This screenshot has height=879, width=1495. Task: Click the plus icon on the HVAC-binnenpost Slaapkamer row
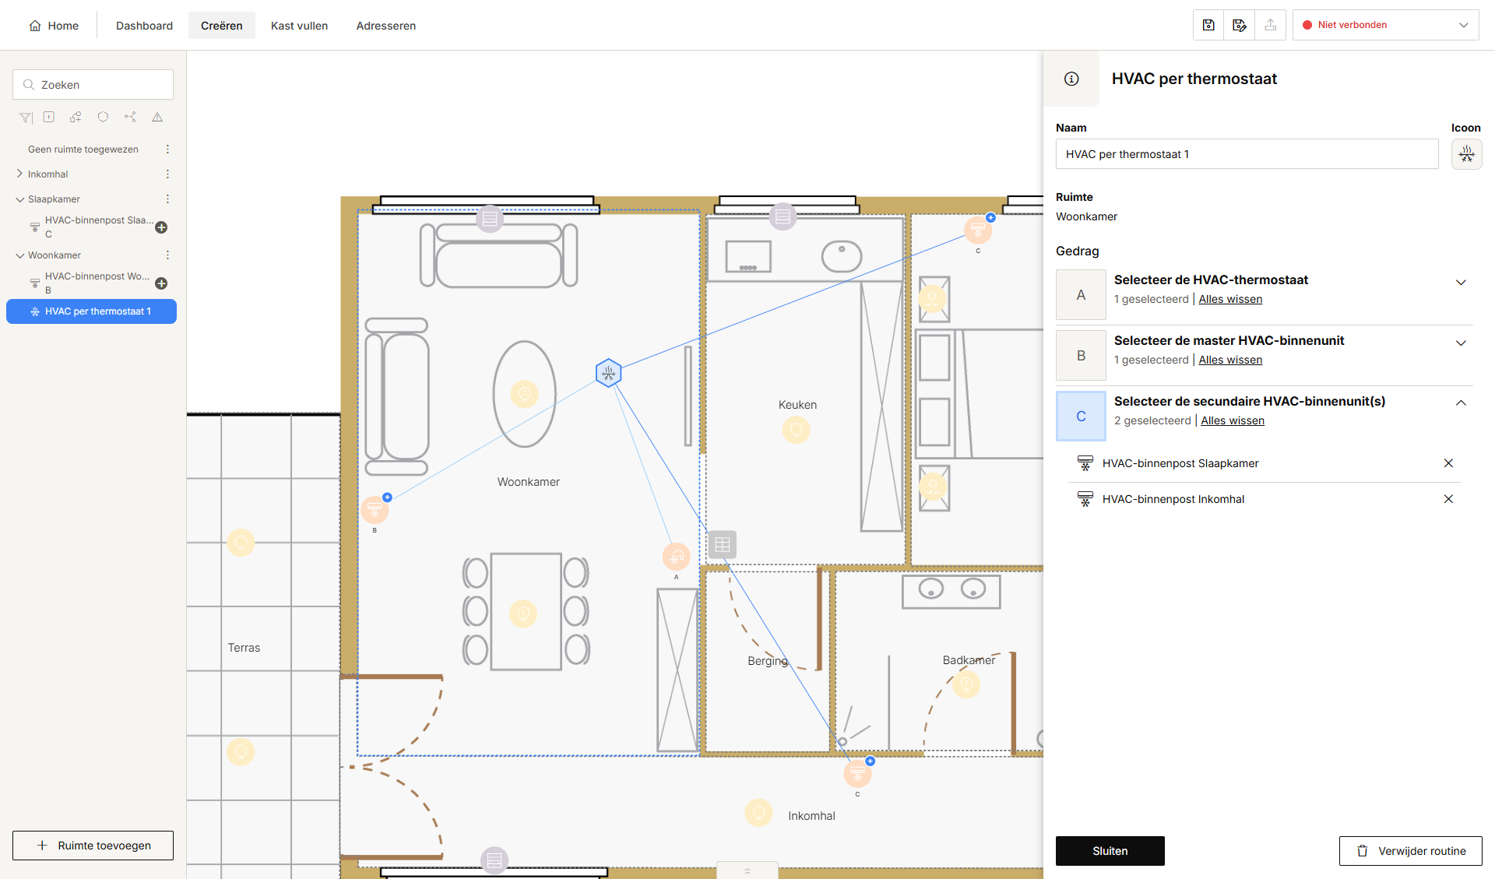161,227
